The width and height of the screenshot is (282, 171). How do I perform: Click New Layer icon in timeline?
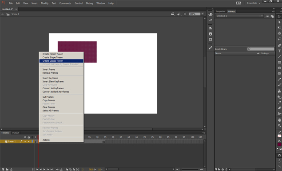3,169
